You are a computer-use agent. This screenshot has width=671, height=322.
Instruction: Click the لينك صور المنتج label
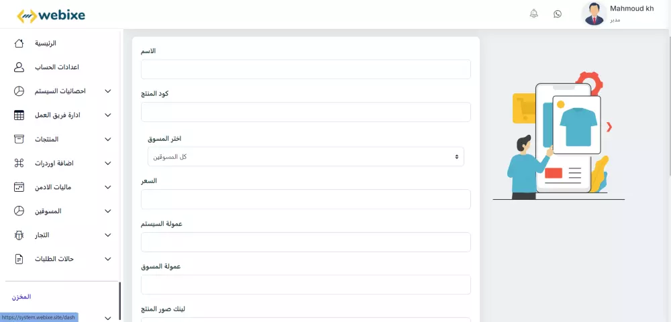coord(162,309)
